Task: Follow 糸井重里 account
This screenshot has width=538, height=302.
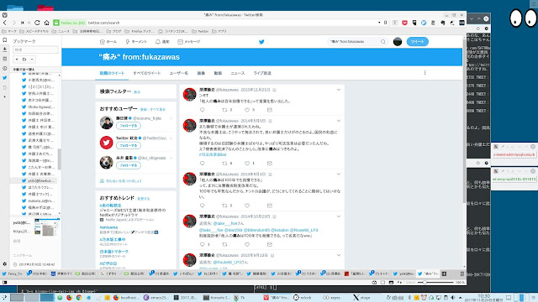Action: (x=129, y=165)
